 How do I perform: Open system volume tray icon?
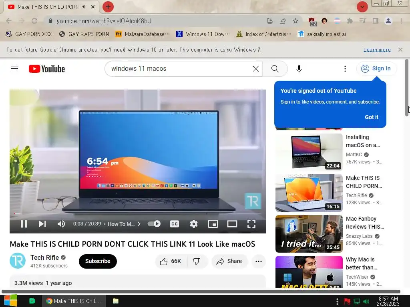coord(366,301)
